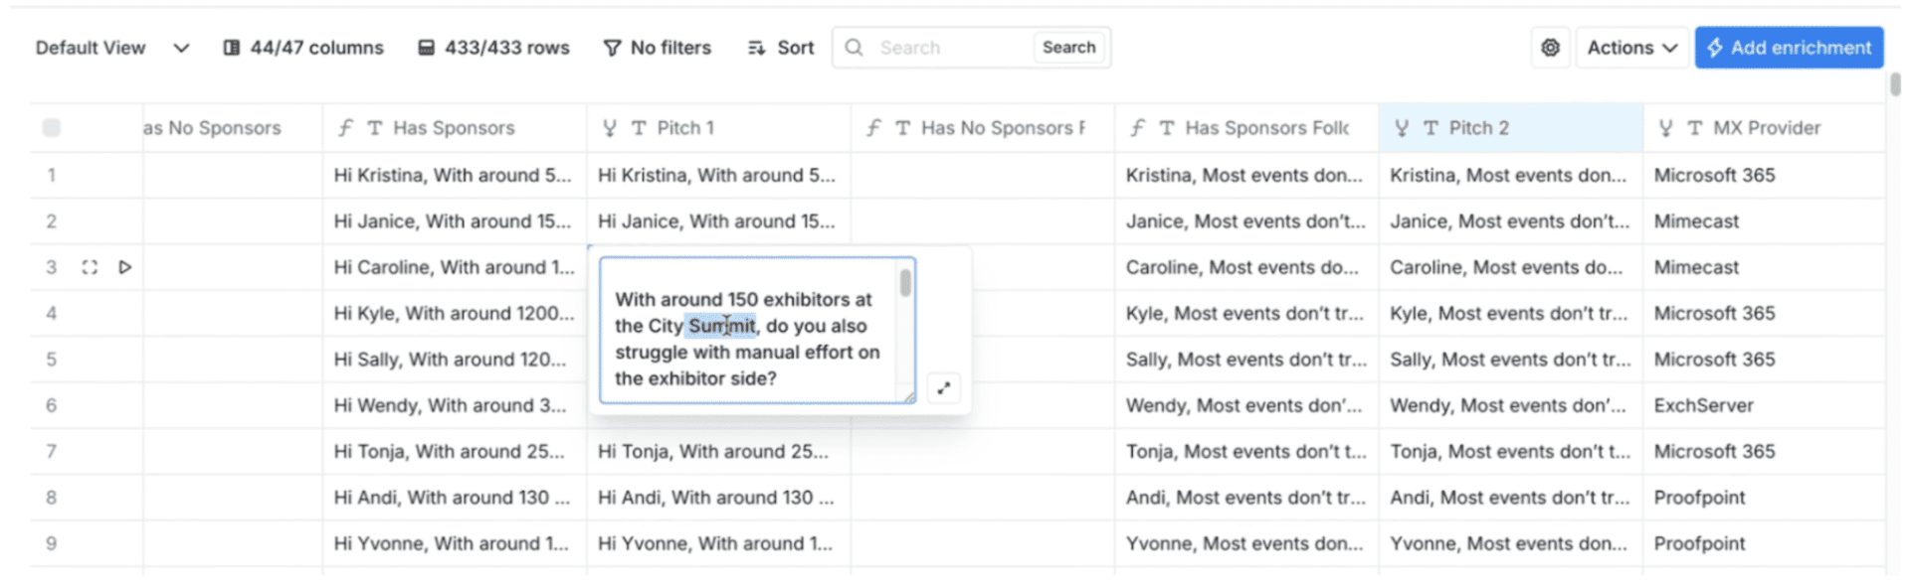This screenshot has height=587, width=1910.
Task: Click the Has Sponsors Follow column header
Action: [1246, 128]
